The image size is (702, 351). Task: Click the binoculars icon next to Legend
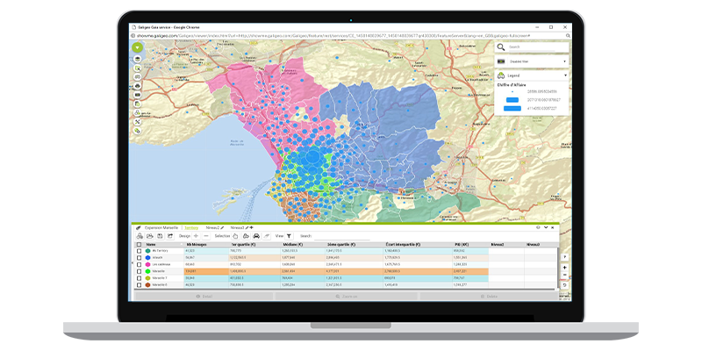(501, 75)
